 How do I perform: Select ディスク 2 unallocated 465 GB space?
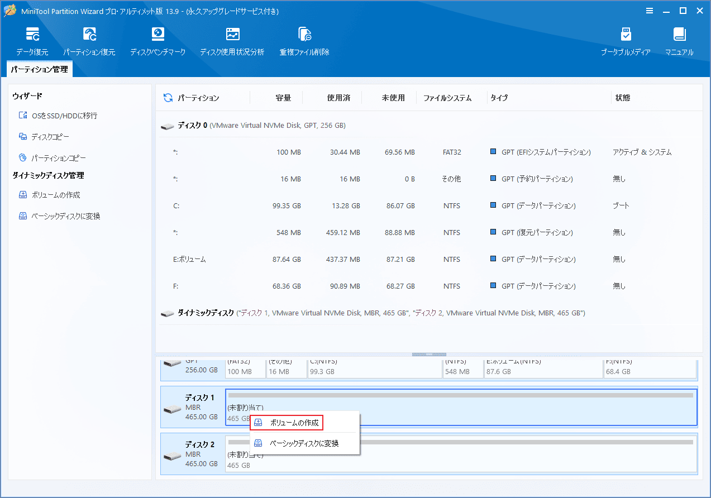point(461,454)
